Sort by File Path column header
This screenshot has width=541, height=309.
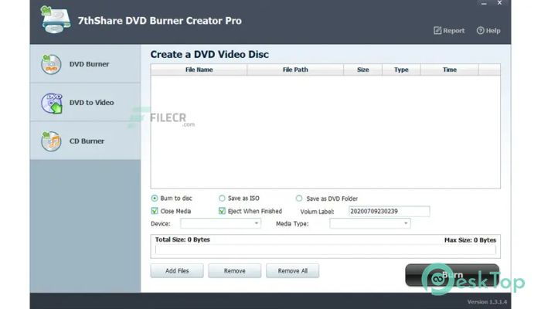tap(295, 70)
